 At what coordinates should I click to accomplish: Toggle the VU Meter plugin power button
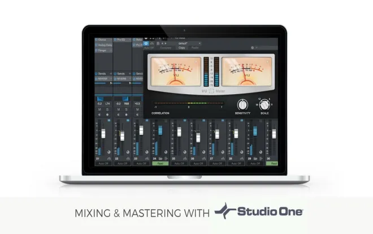click(x=146, y=43)
